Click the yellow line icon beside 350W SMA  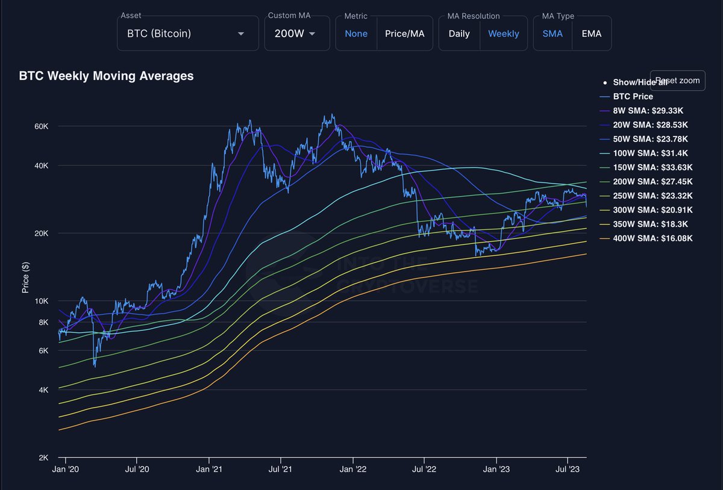click(x=603, y=224)
